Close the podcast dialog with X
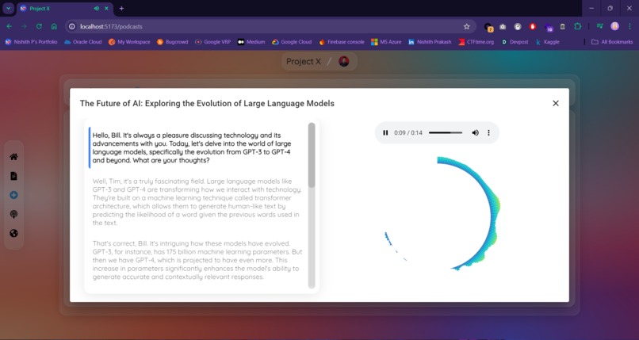This screenshot has width=639, height=340. pos(556,103)
